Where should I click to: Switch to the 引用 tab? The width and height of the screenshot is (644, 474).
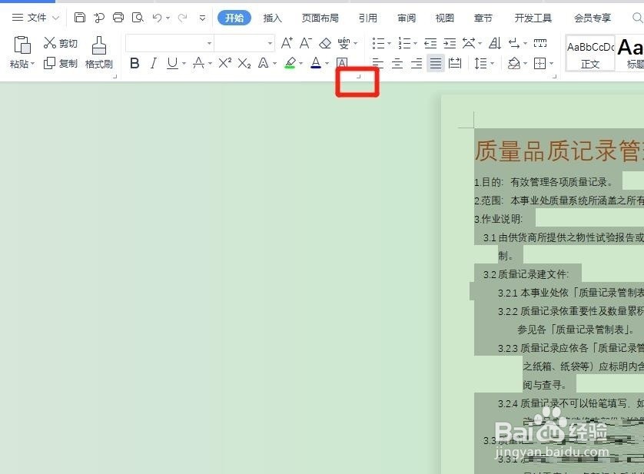(x=367, y=18)
